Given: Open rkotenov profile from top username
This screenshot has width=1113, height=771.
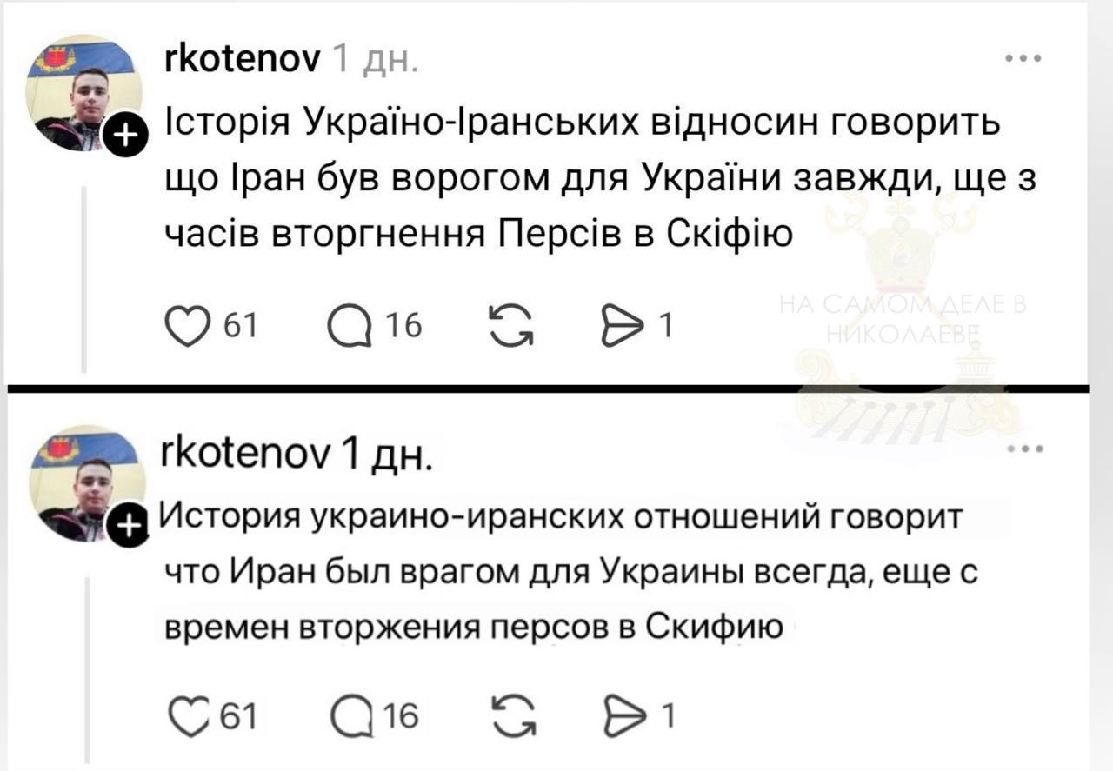Looking at the screenshot, I should [x=243, y=59].
